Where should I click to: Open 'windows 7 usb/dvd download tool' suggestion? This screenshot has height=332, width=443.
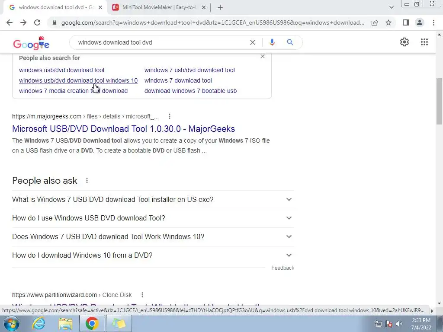pyautogui.click(x=189, y=70)
